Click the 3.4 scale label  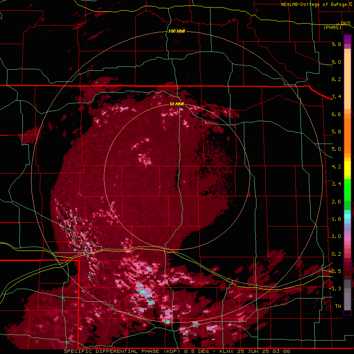pyautogui.click(x=336, y=184)
